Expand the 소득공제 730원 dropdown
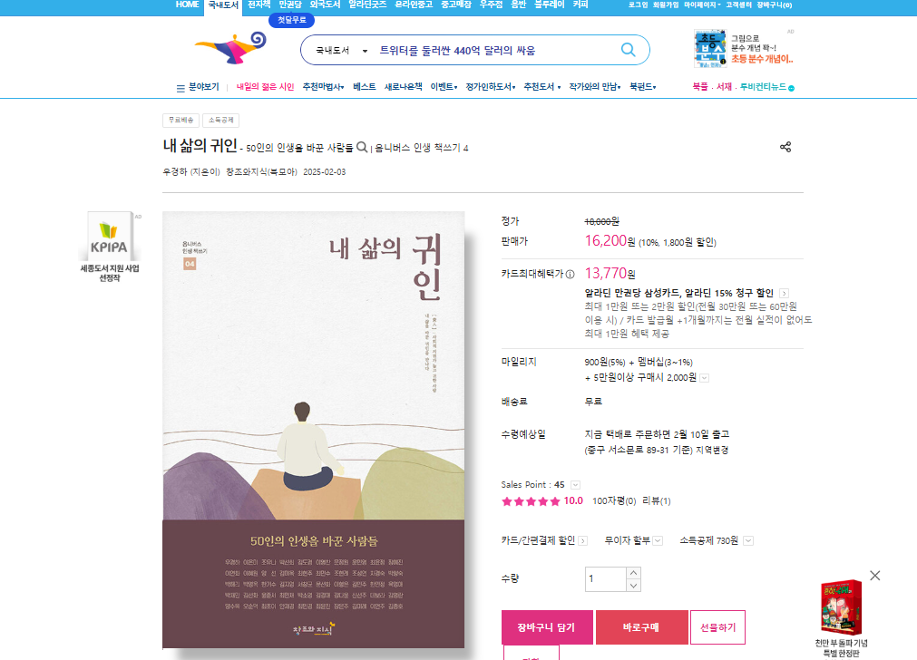 click(x=748, y=540)
